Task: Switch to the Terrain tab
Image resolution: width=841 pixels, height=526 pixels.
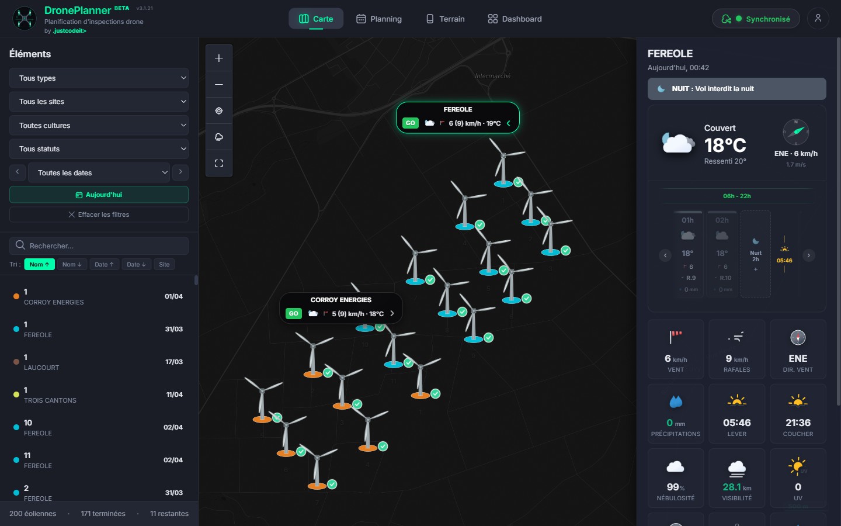Action: (445, 19)
